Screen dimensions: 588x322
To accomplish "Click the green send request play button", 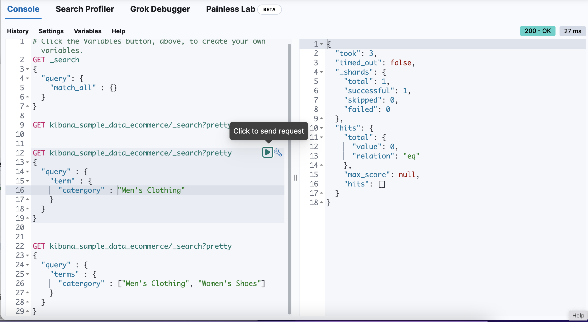I will [x=268, y=152].
